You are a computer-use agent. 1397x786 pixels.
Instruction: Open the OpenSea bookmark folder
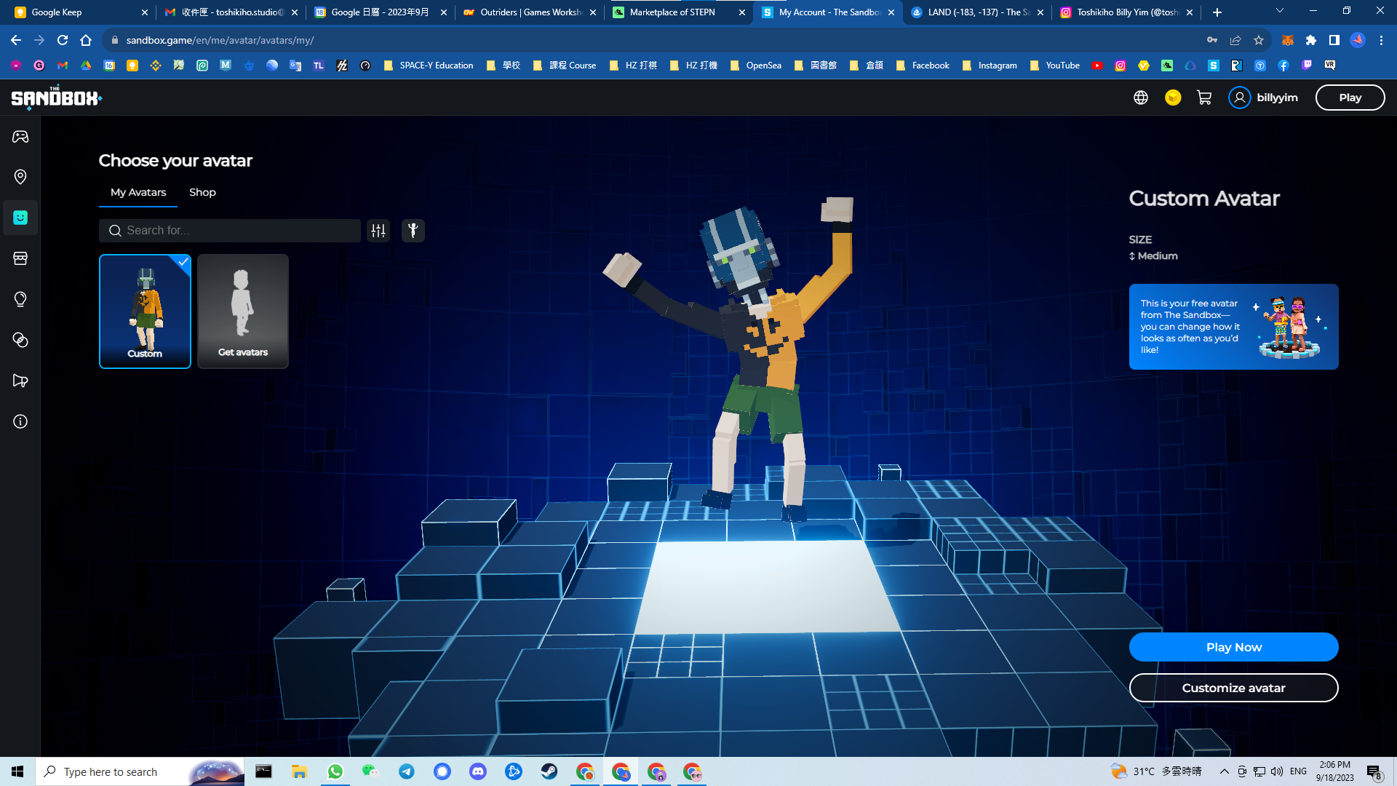tap(756, 65)
